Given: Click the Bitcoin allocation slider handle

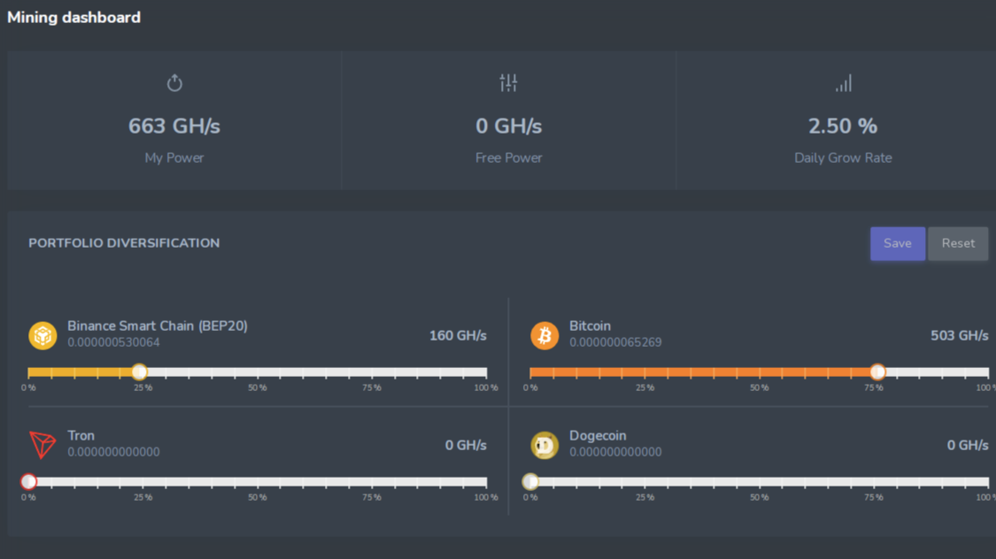Looking at the screenshot, I should pos(877,371).
